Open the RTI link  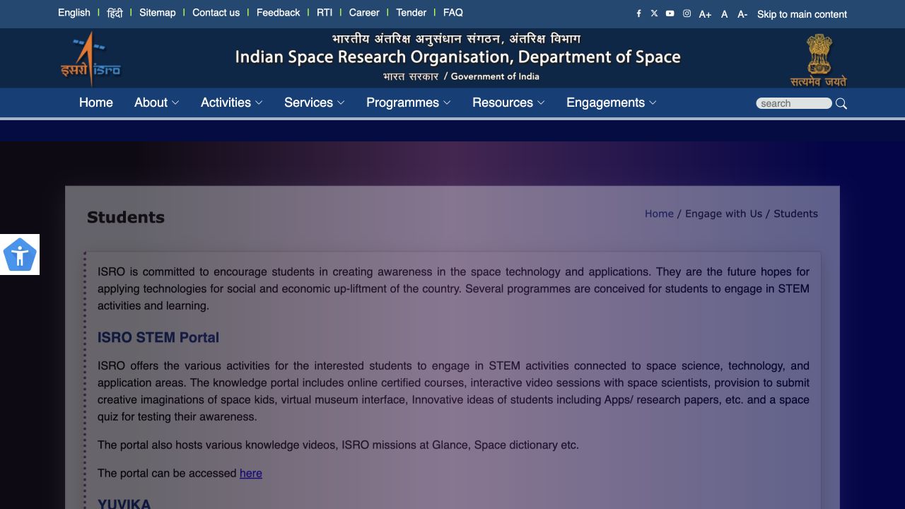click(x=325, y=13)
